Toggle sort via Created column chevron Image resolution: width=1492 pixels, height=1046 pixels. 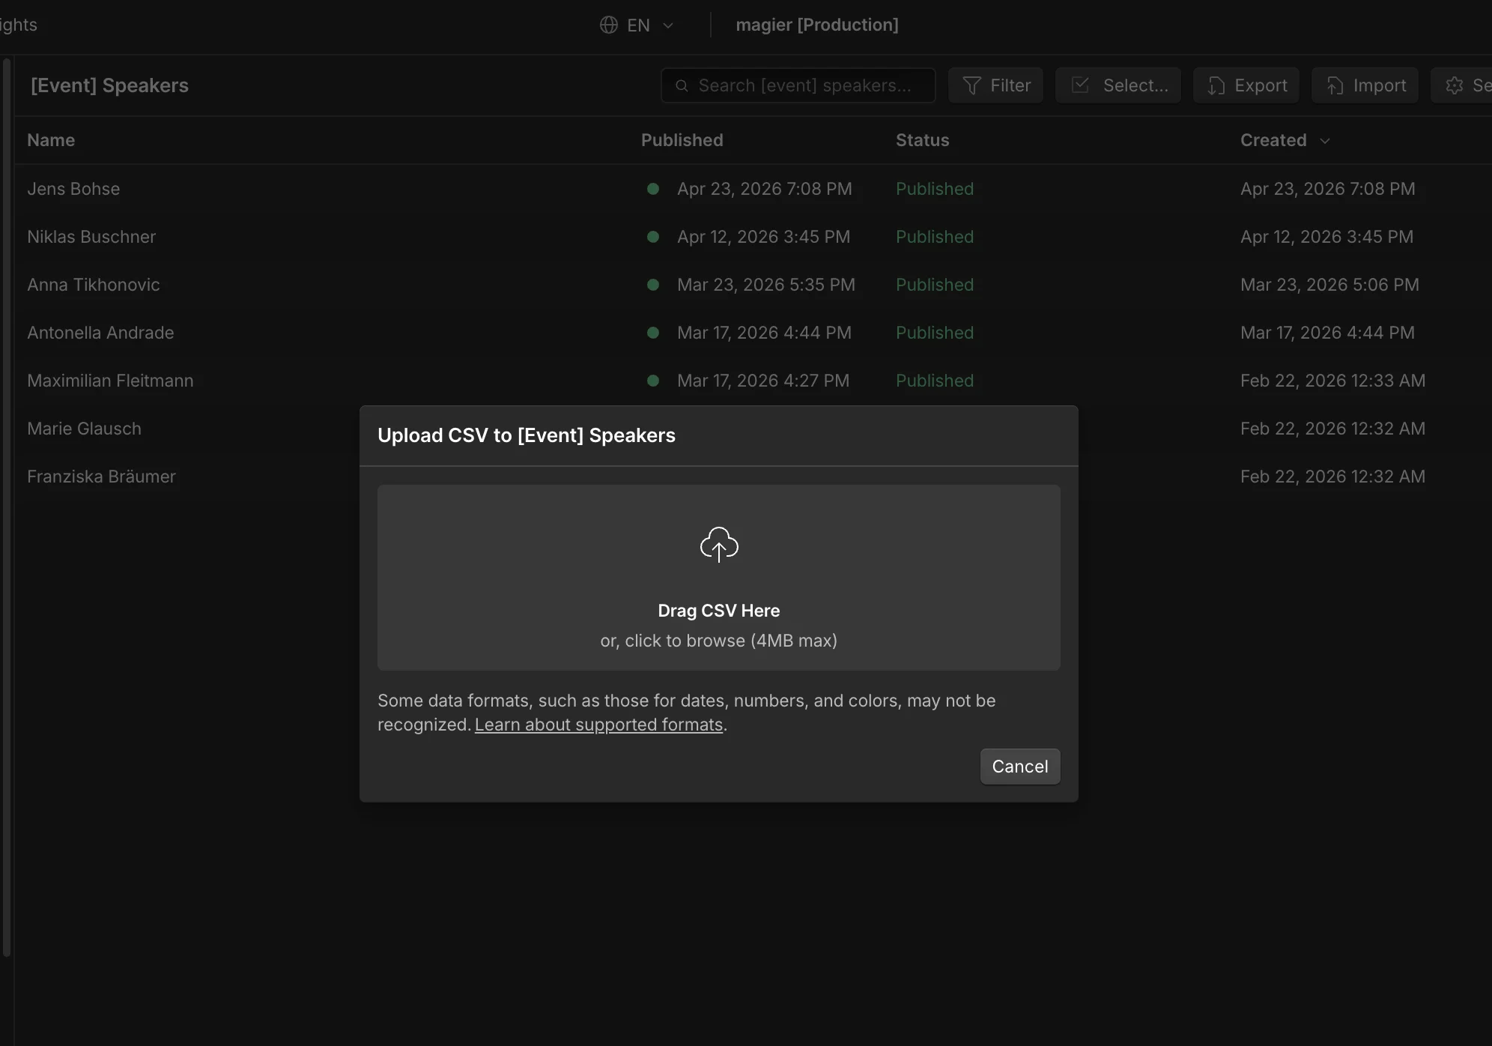click(x=1325, y=141)
